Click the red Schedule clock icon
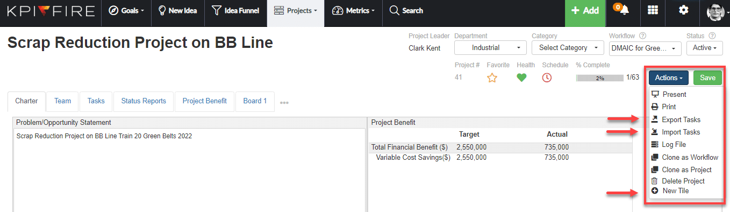The image size is (730, 212). [x=547, y=77]
